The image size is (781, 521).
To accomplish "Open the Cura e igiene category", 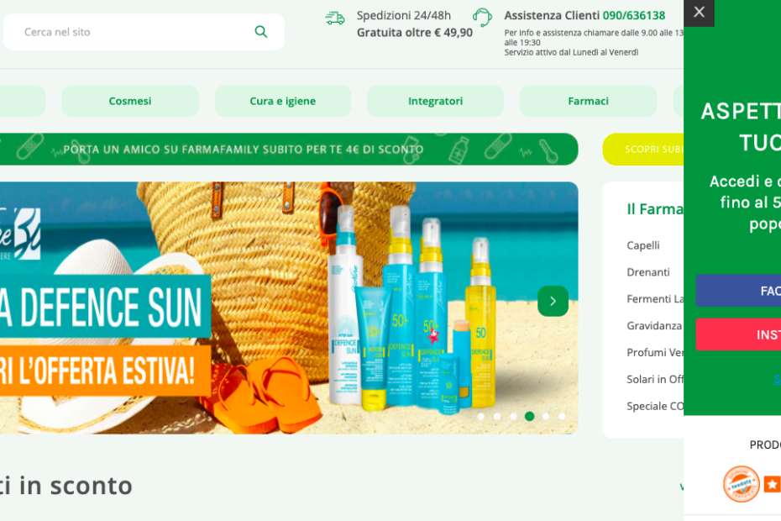I will 283,101.
